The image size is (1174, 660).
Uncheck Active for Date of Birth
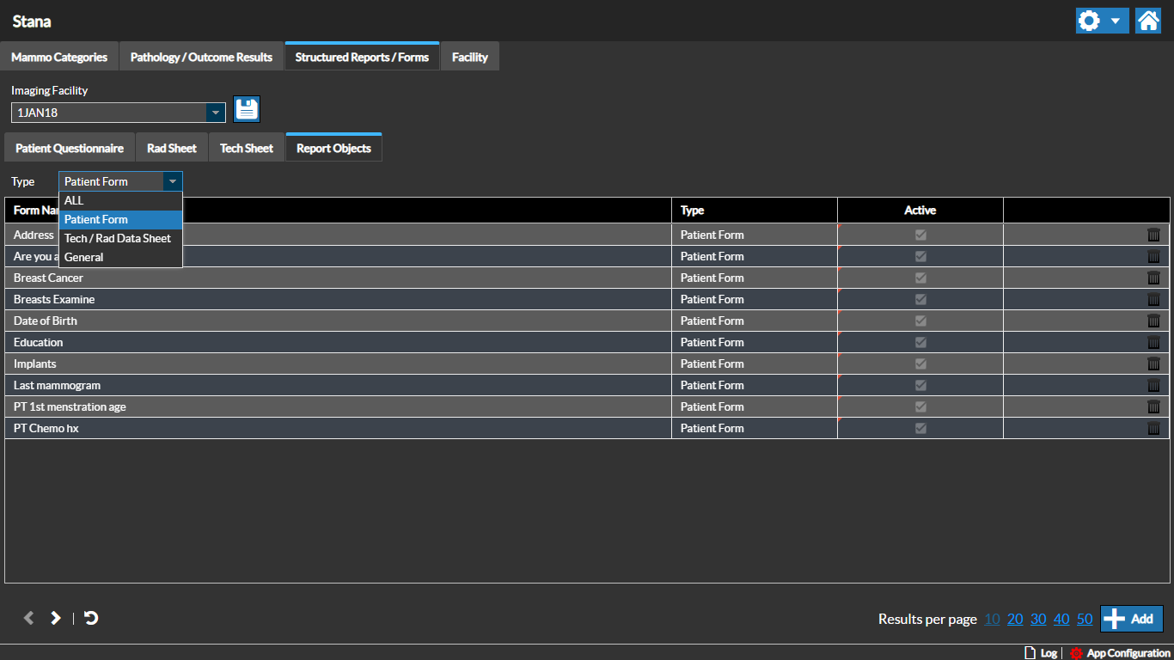pyautogui.click(x=920, y=321)
